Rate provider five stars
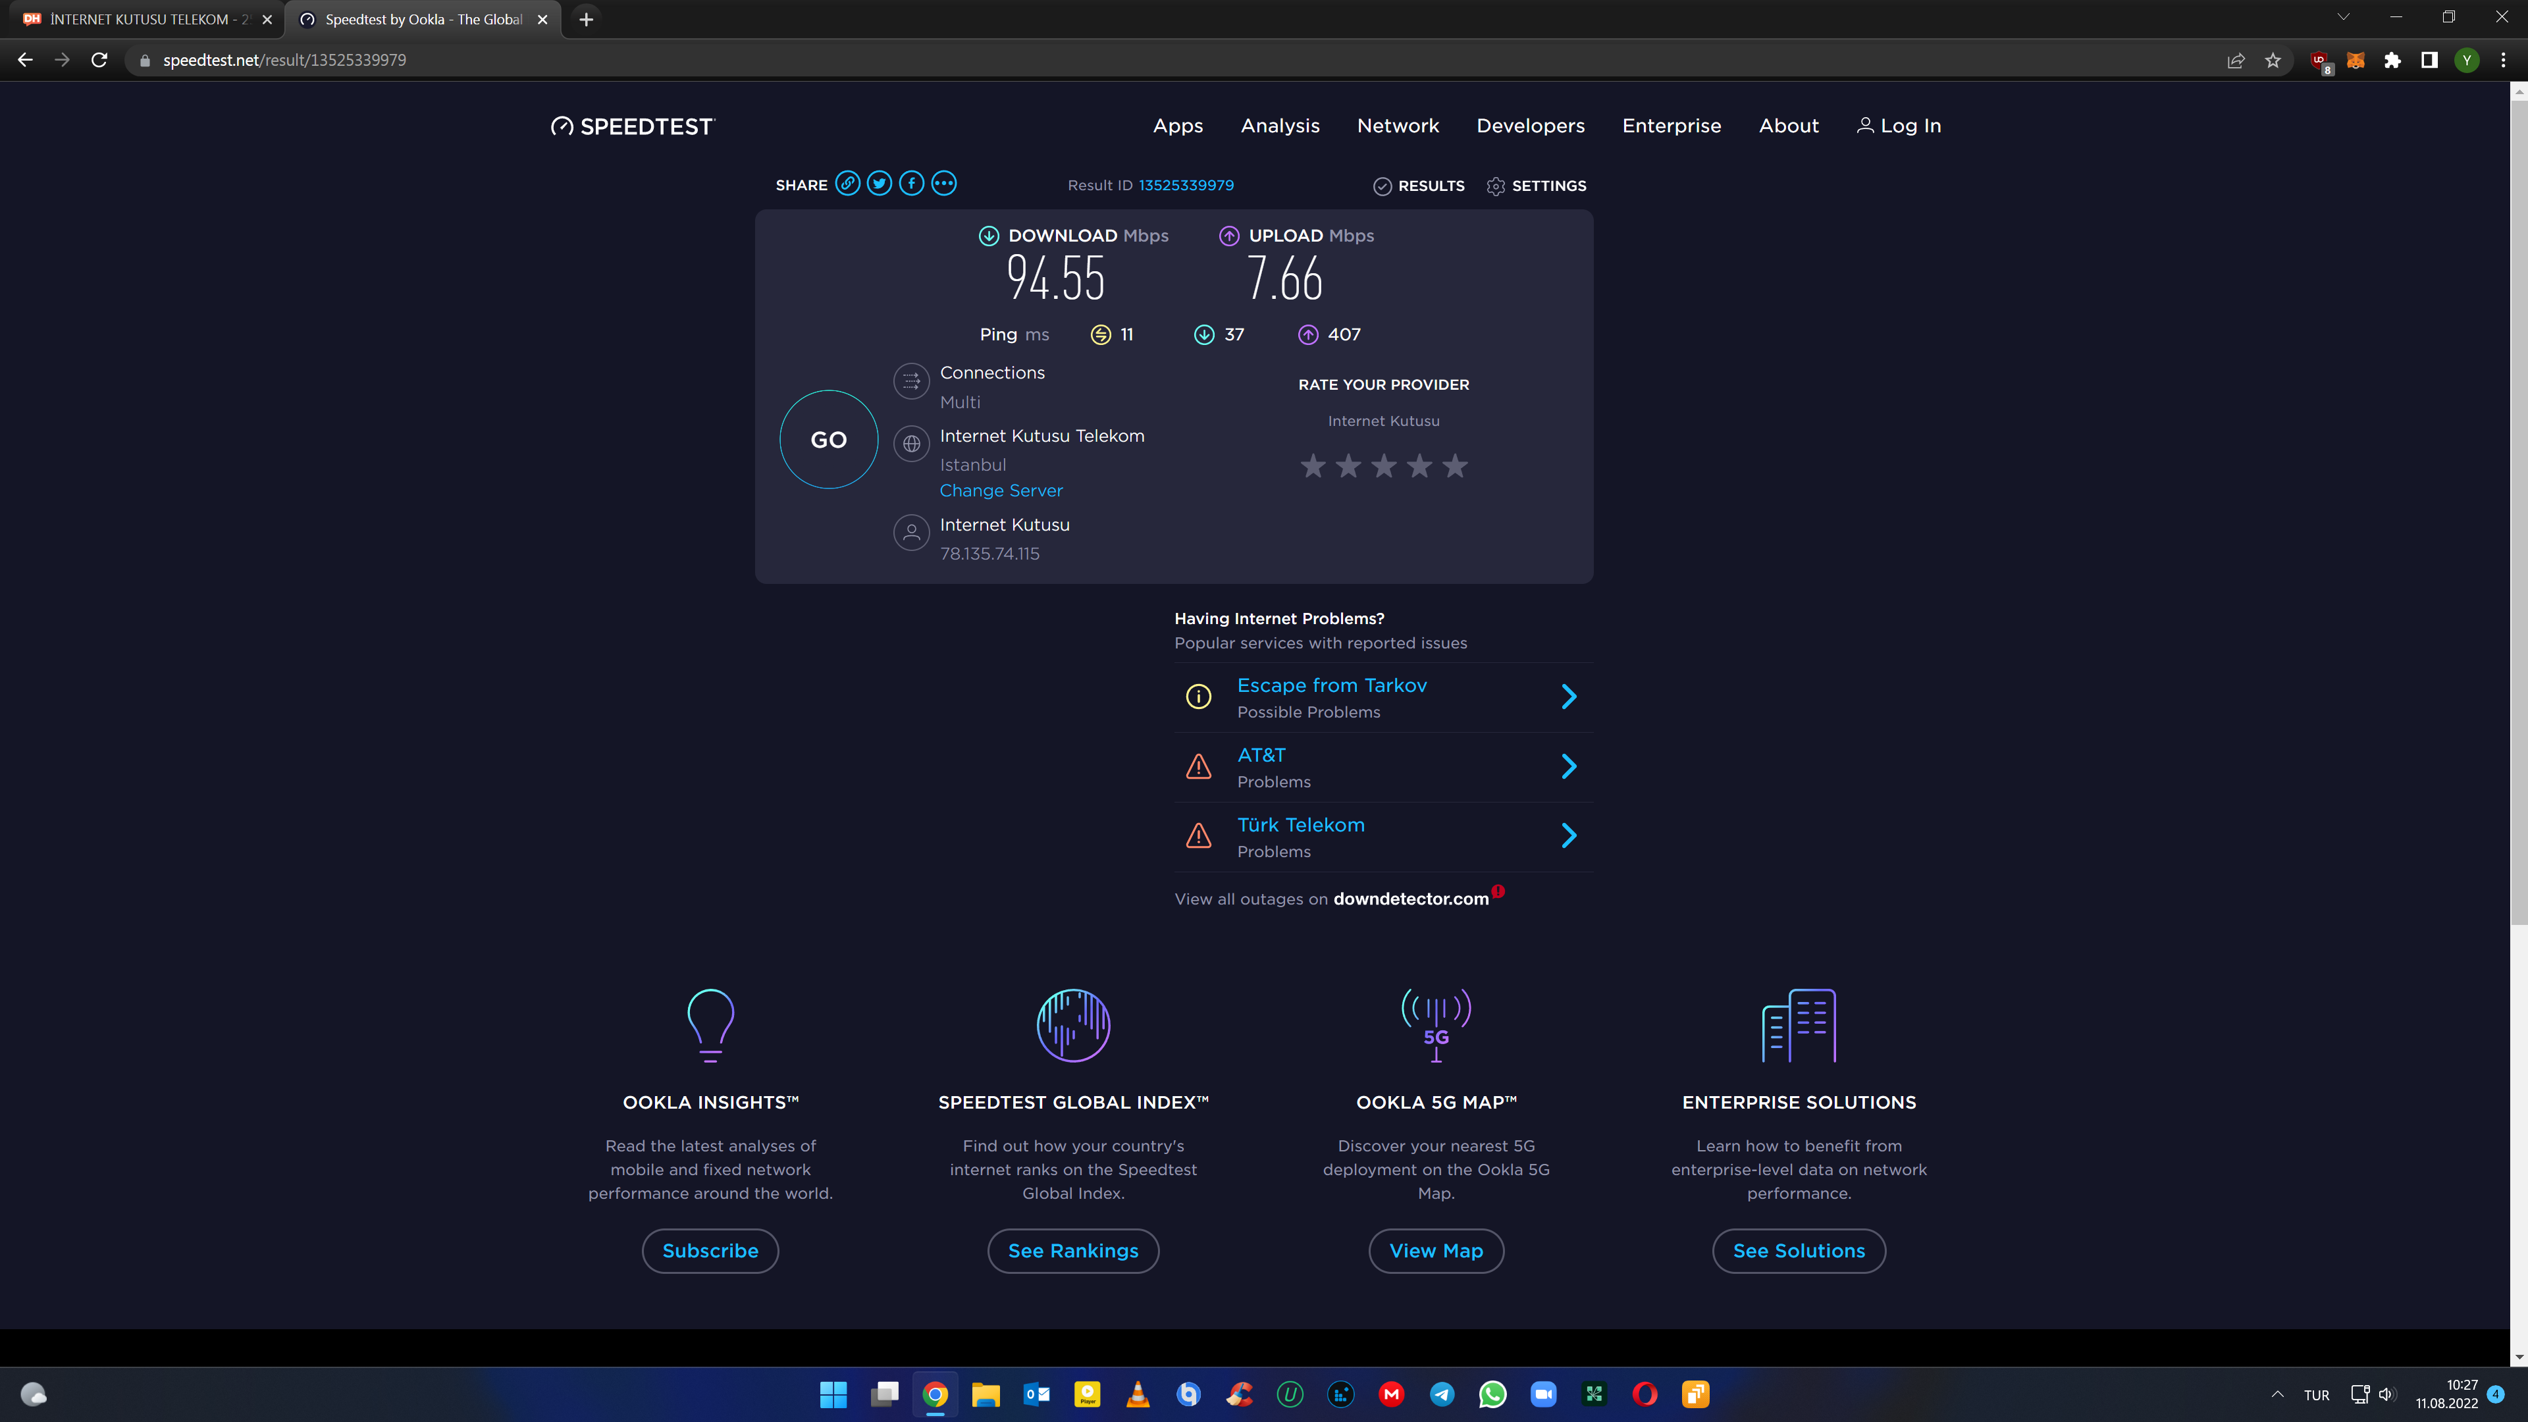The width and height of the screenshot is (2528, 1422). point(1456,466)
